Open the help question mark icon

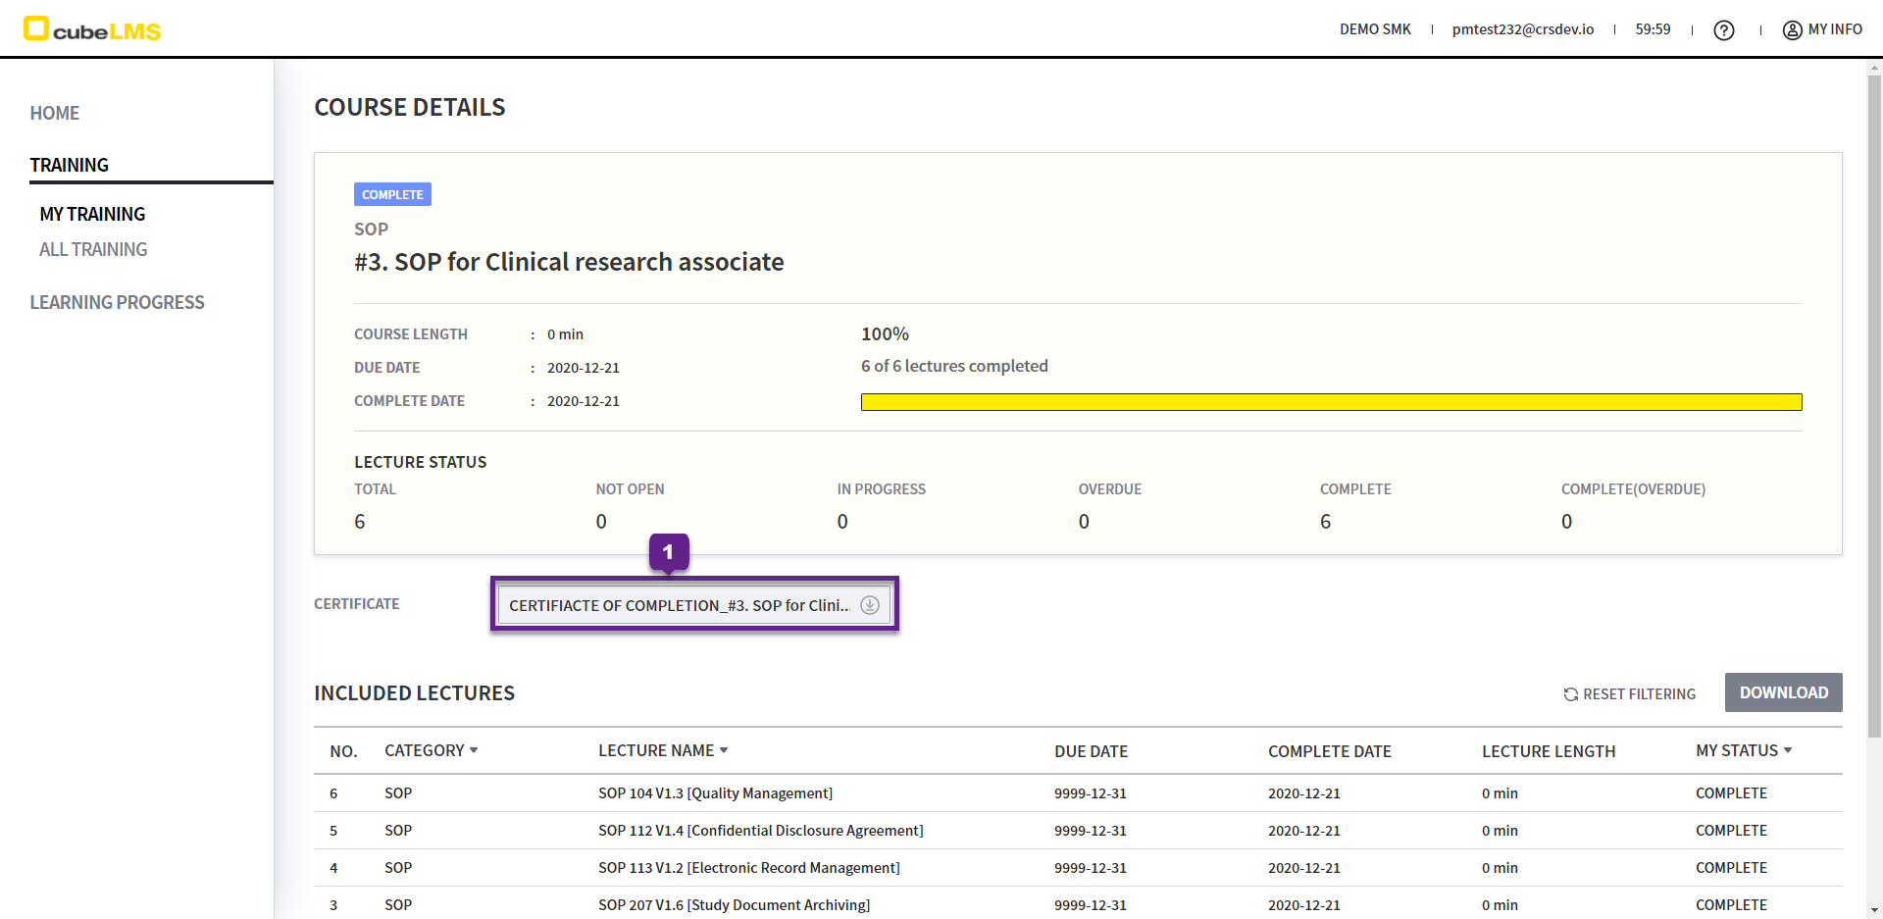tap(1723, 30)
